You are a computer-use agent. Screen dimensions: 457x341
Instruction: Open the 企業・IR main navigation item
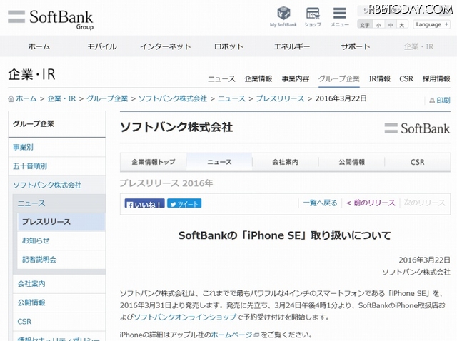(x=418, y=46)
